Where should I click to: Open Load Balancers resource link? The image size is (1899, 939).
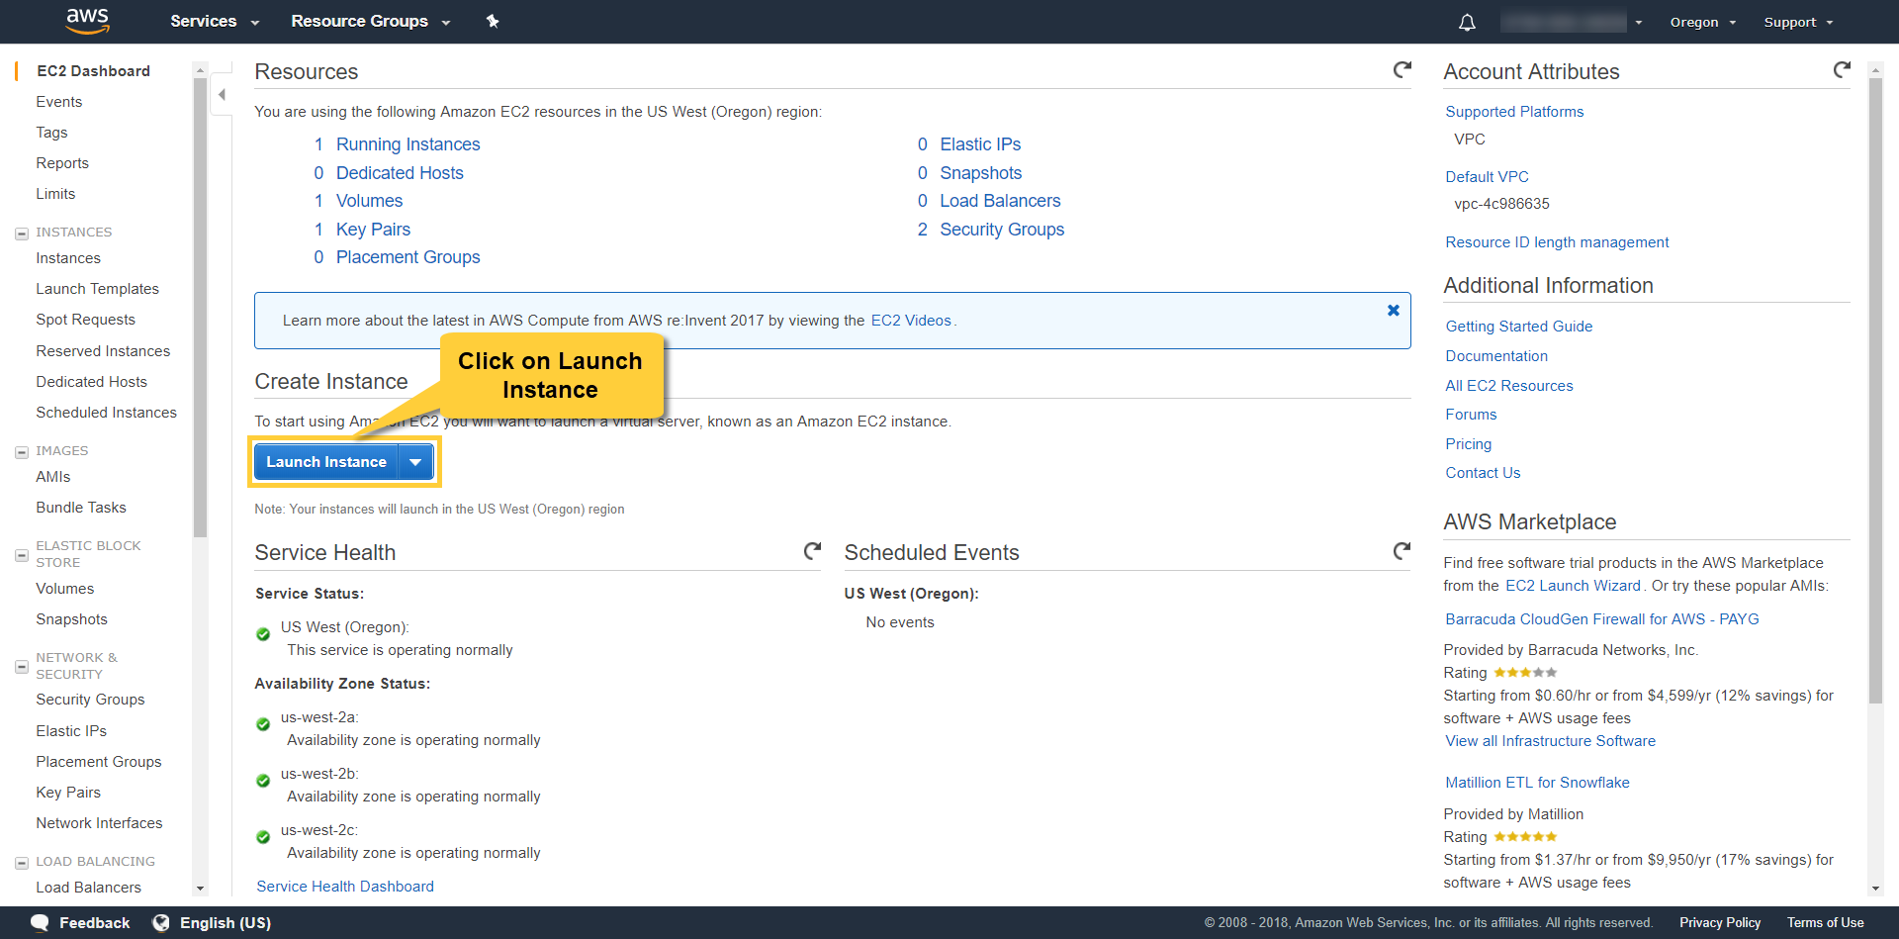[1000, 201]
